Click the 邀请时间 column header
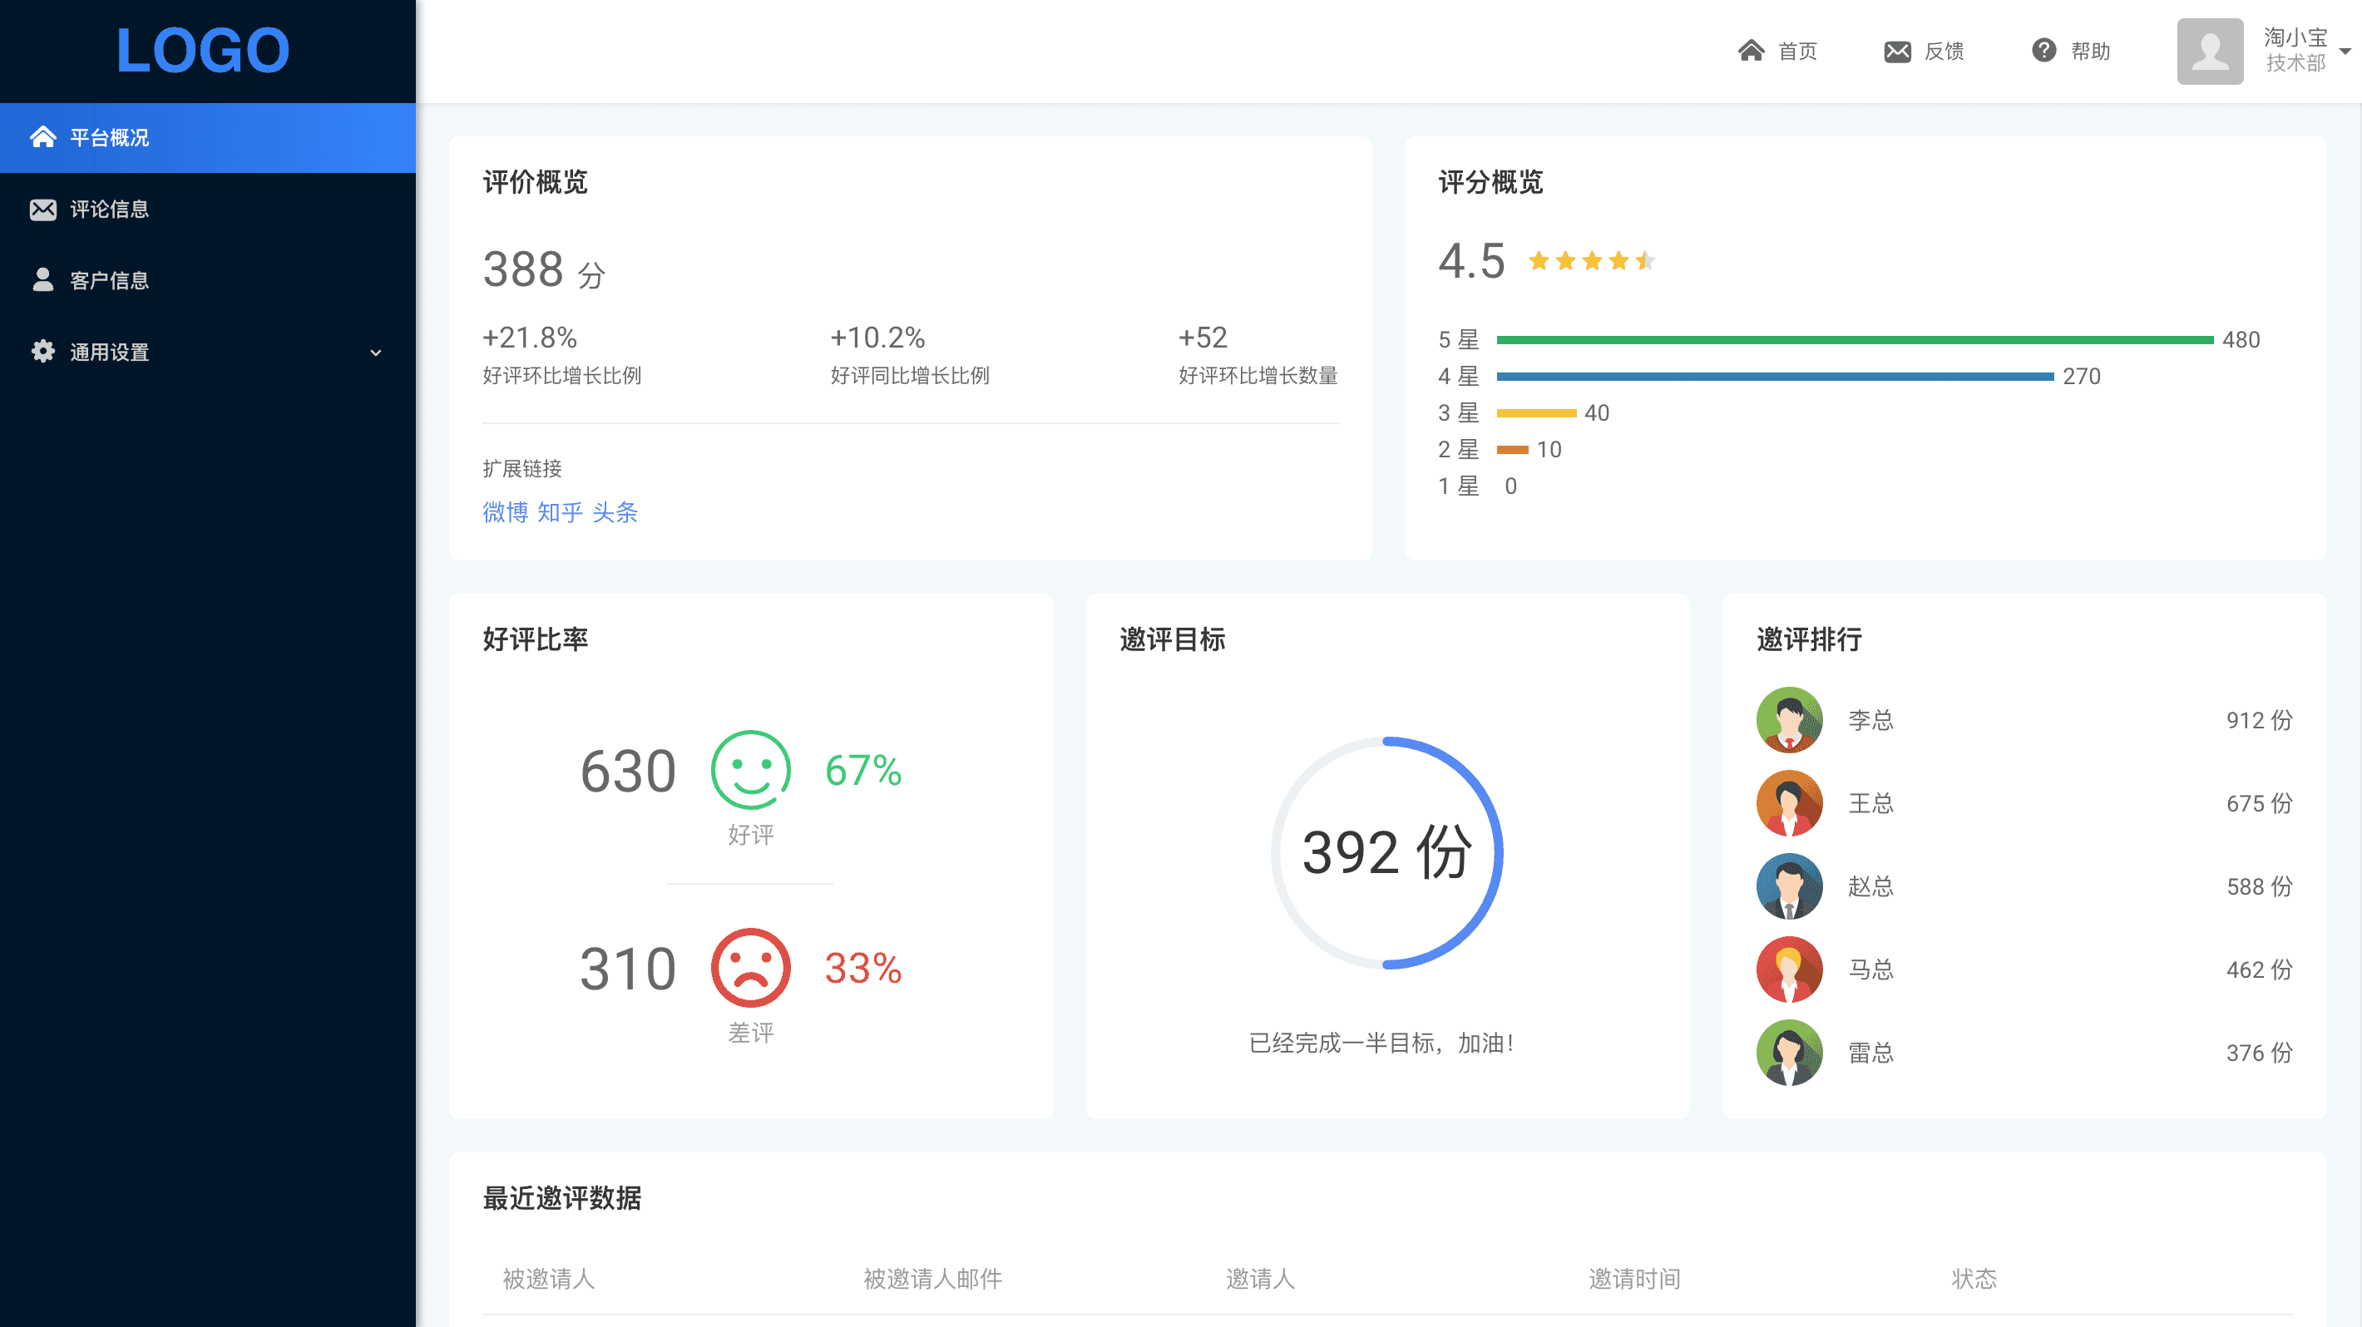The width and height of the screenshot is (2362, 1327). coord(1634,1279)
